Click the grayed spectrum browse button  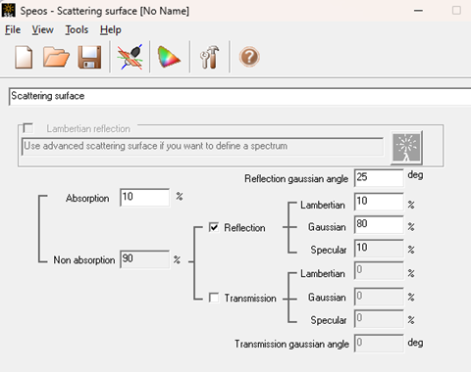(x=406, y=148)
